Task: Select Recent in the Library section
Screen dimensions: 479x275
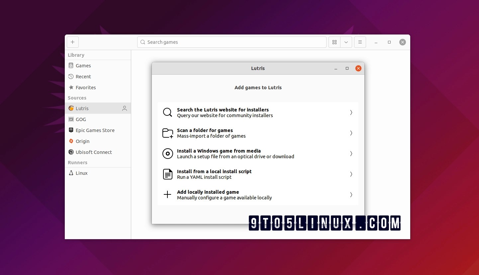Action: coord(83,76)
